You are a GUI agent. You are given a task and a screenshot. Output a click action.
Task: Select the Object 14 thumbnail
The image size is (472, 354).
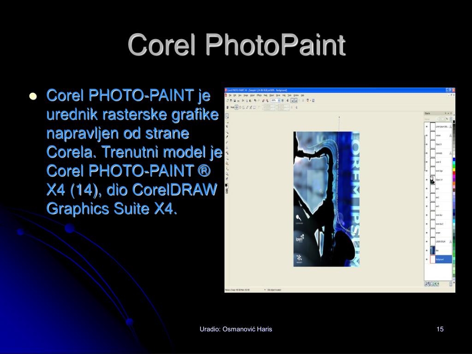coord(432,180)
